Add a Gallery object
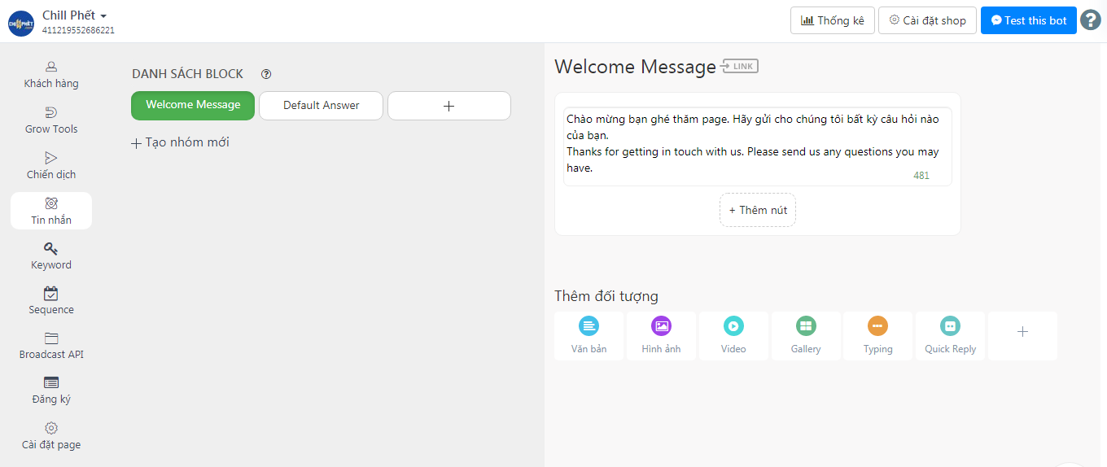This screenshot has width=1107, height=467. 806,336
